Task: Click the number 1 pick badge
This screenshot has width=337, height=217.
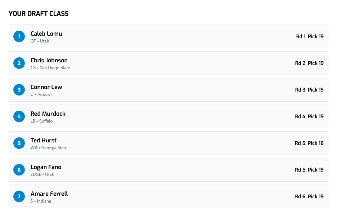Action: [19, 36]
